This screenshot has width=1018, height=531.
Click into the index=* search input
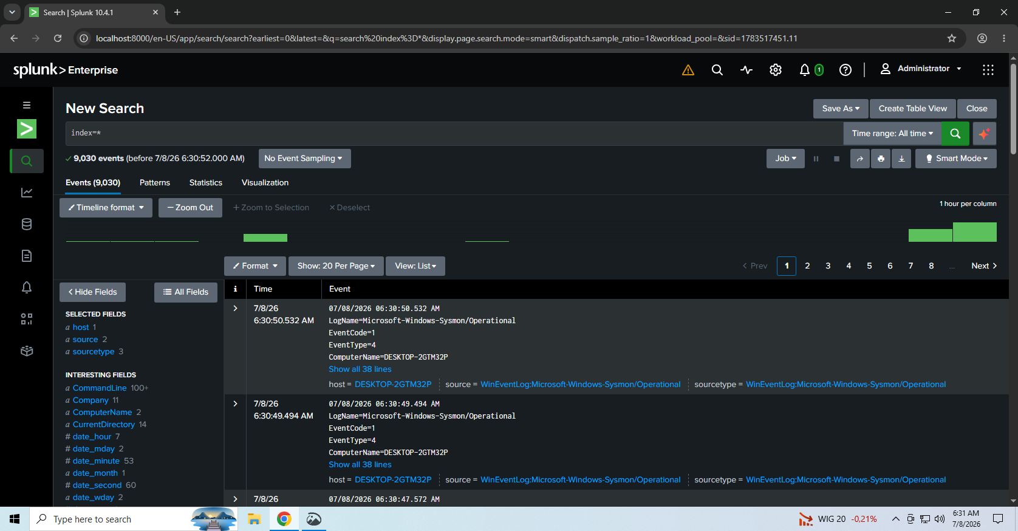click(x=454, y=134)
